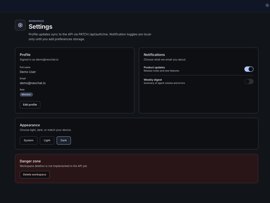Image resolution: width=270 pixels, height=203 pixels.
Task: Click the 'Release notes and new features' description
Action: [161, 71]
